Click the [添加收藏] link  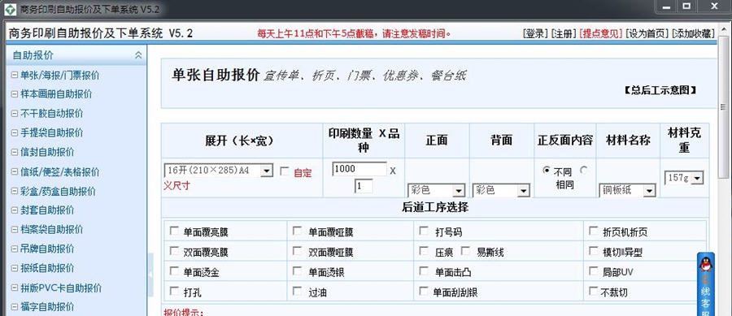tap(693, 33)
